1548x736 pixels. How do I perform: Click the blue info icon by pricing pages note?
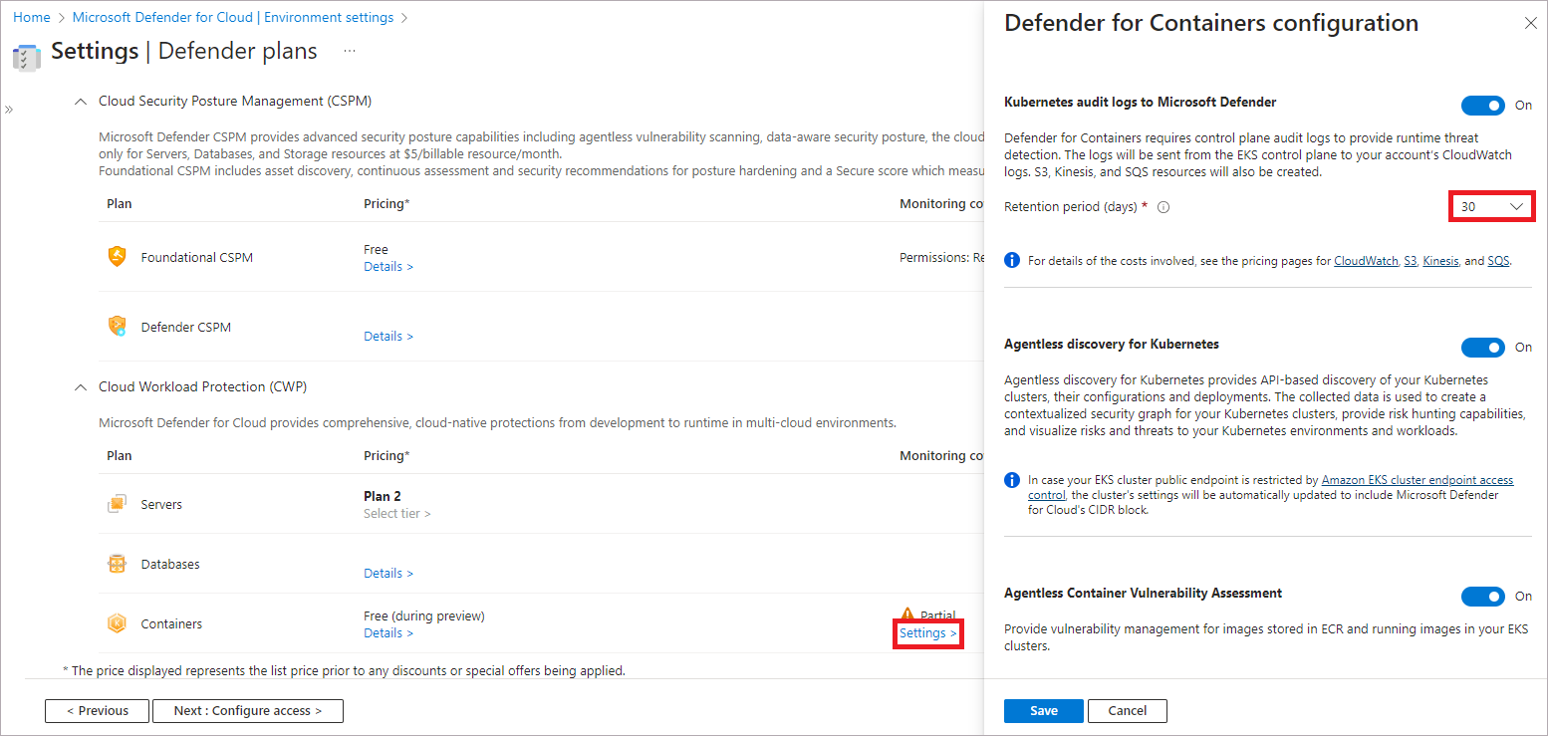[x=1012, y=260]
